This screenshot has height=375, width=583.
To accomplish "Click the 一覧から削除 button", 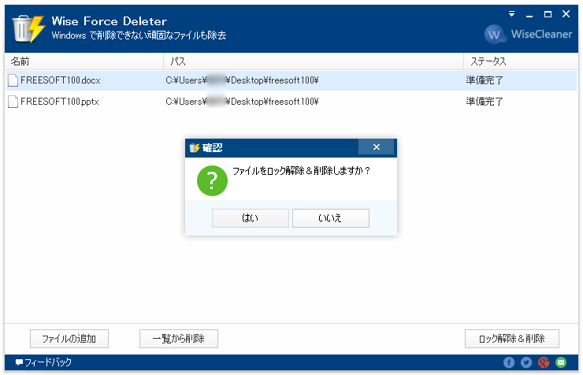I will [179, 339].
